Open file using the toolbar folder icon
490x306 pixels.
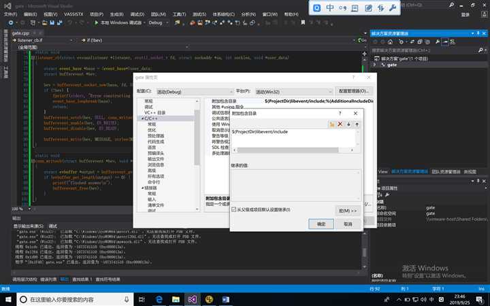[45, 22]
